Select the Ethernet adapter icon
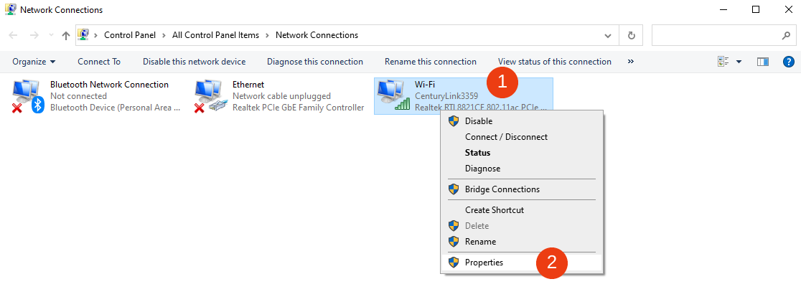The height and width of the screenshot is (307, 801). coord(210,96)
